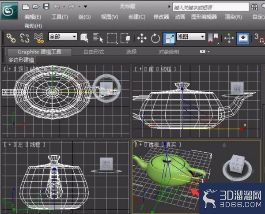Viewport: 265px width, 214px height.
Task: Activate the Select and Rotate tool
Action: point(155,38)
